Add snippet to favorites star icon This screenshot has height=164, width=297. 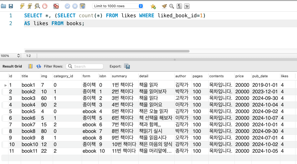(153, 6)
